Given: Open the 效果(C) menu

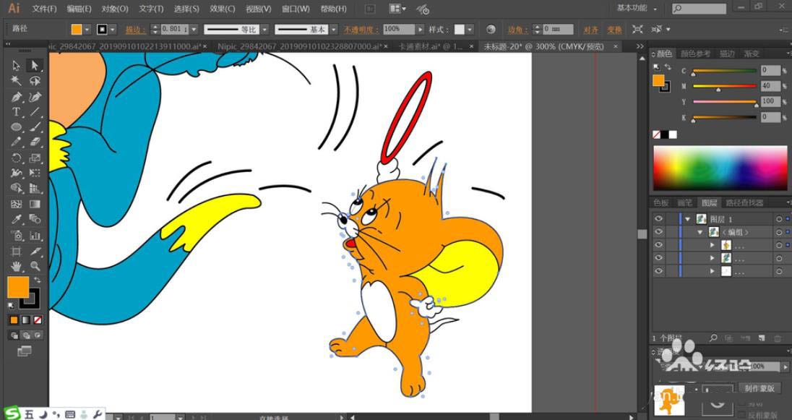Looking at the screenshot, I should [x=223, y=9].
